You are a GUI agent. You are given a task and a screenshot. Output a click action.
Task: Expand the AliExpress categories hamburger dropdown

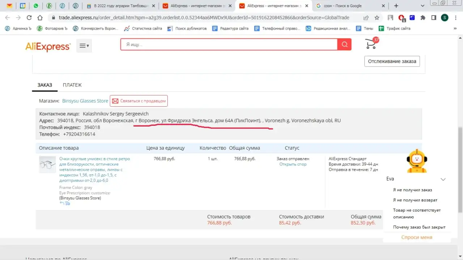[x=84, y=46]
